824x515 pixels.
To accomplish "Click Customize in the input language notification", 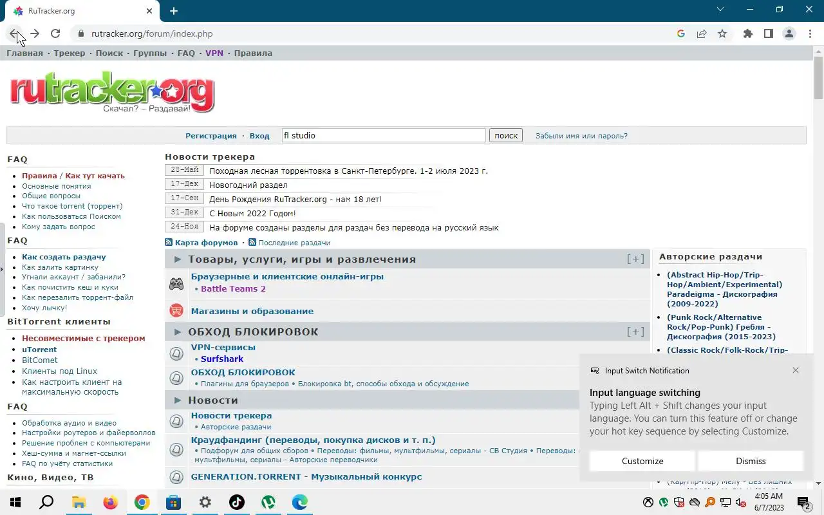I will tap(642, 461).
